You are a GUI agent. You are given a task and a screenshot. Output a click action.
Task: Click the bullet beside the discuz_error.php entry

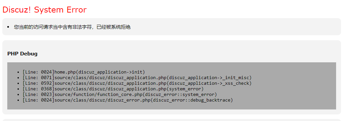(x=18, y=100)
